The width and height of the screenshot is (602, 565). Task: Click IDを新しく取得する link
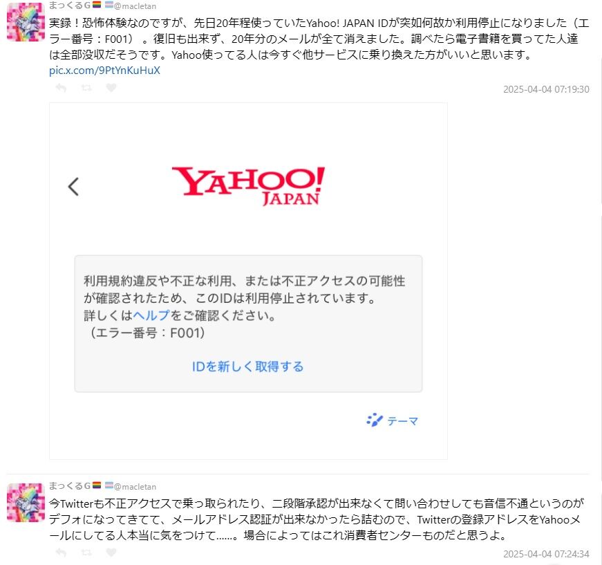247,367
